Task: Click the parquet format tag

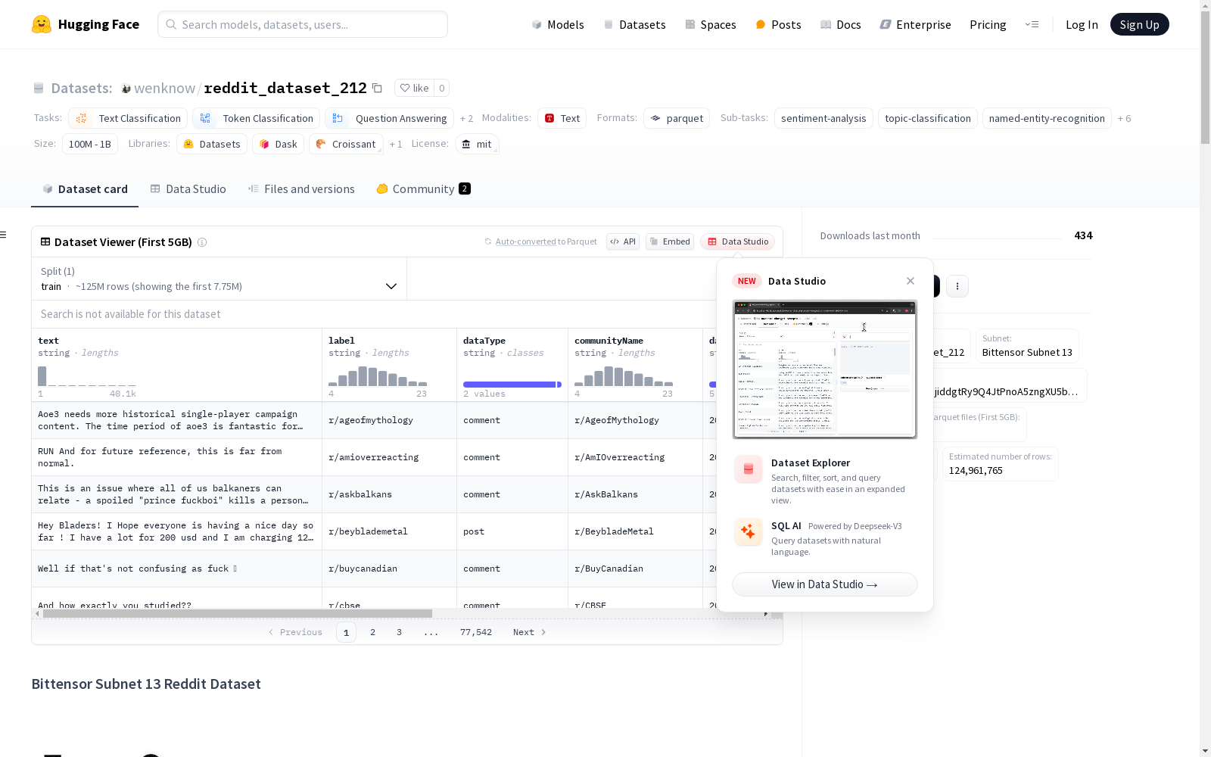Action: point(677,118)
